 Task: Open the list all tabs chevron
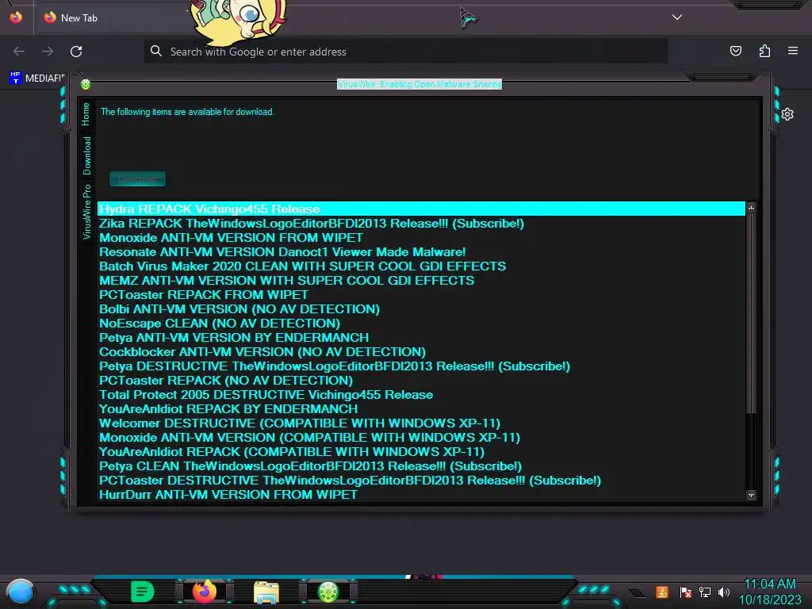coord(677,17)
